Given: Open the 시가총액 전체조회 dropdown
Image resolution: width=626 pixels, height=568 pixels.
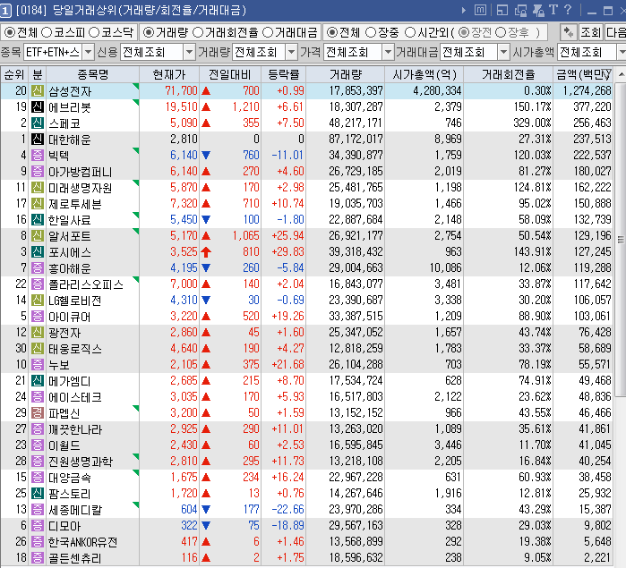Looking at the screenshot, I should pos(622,52).
